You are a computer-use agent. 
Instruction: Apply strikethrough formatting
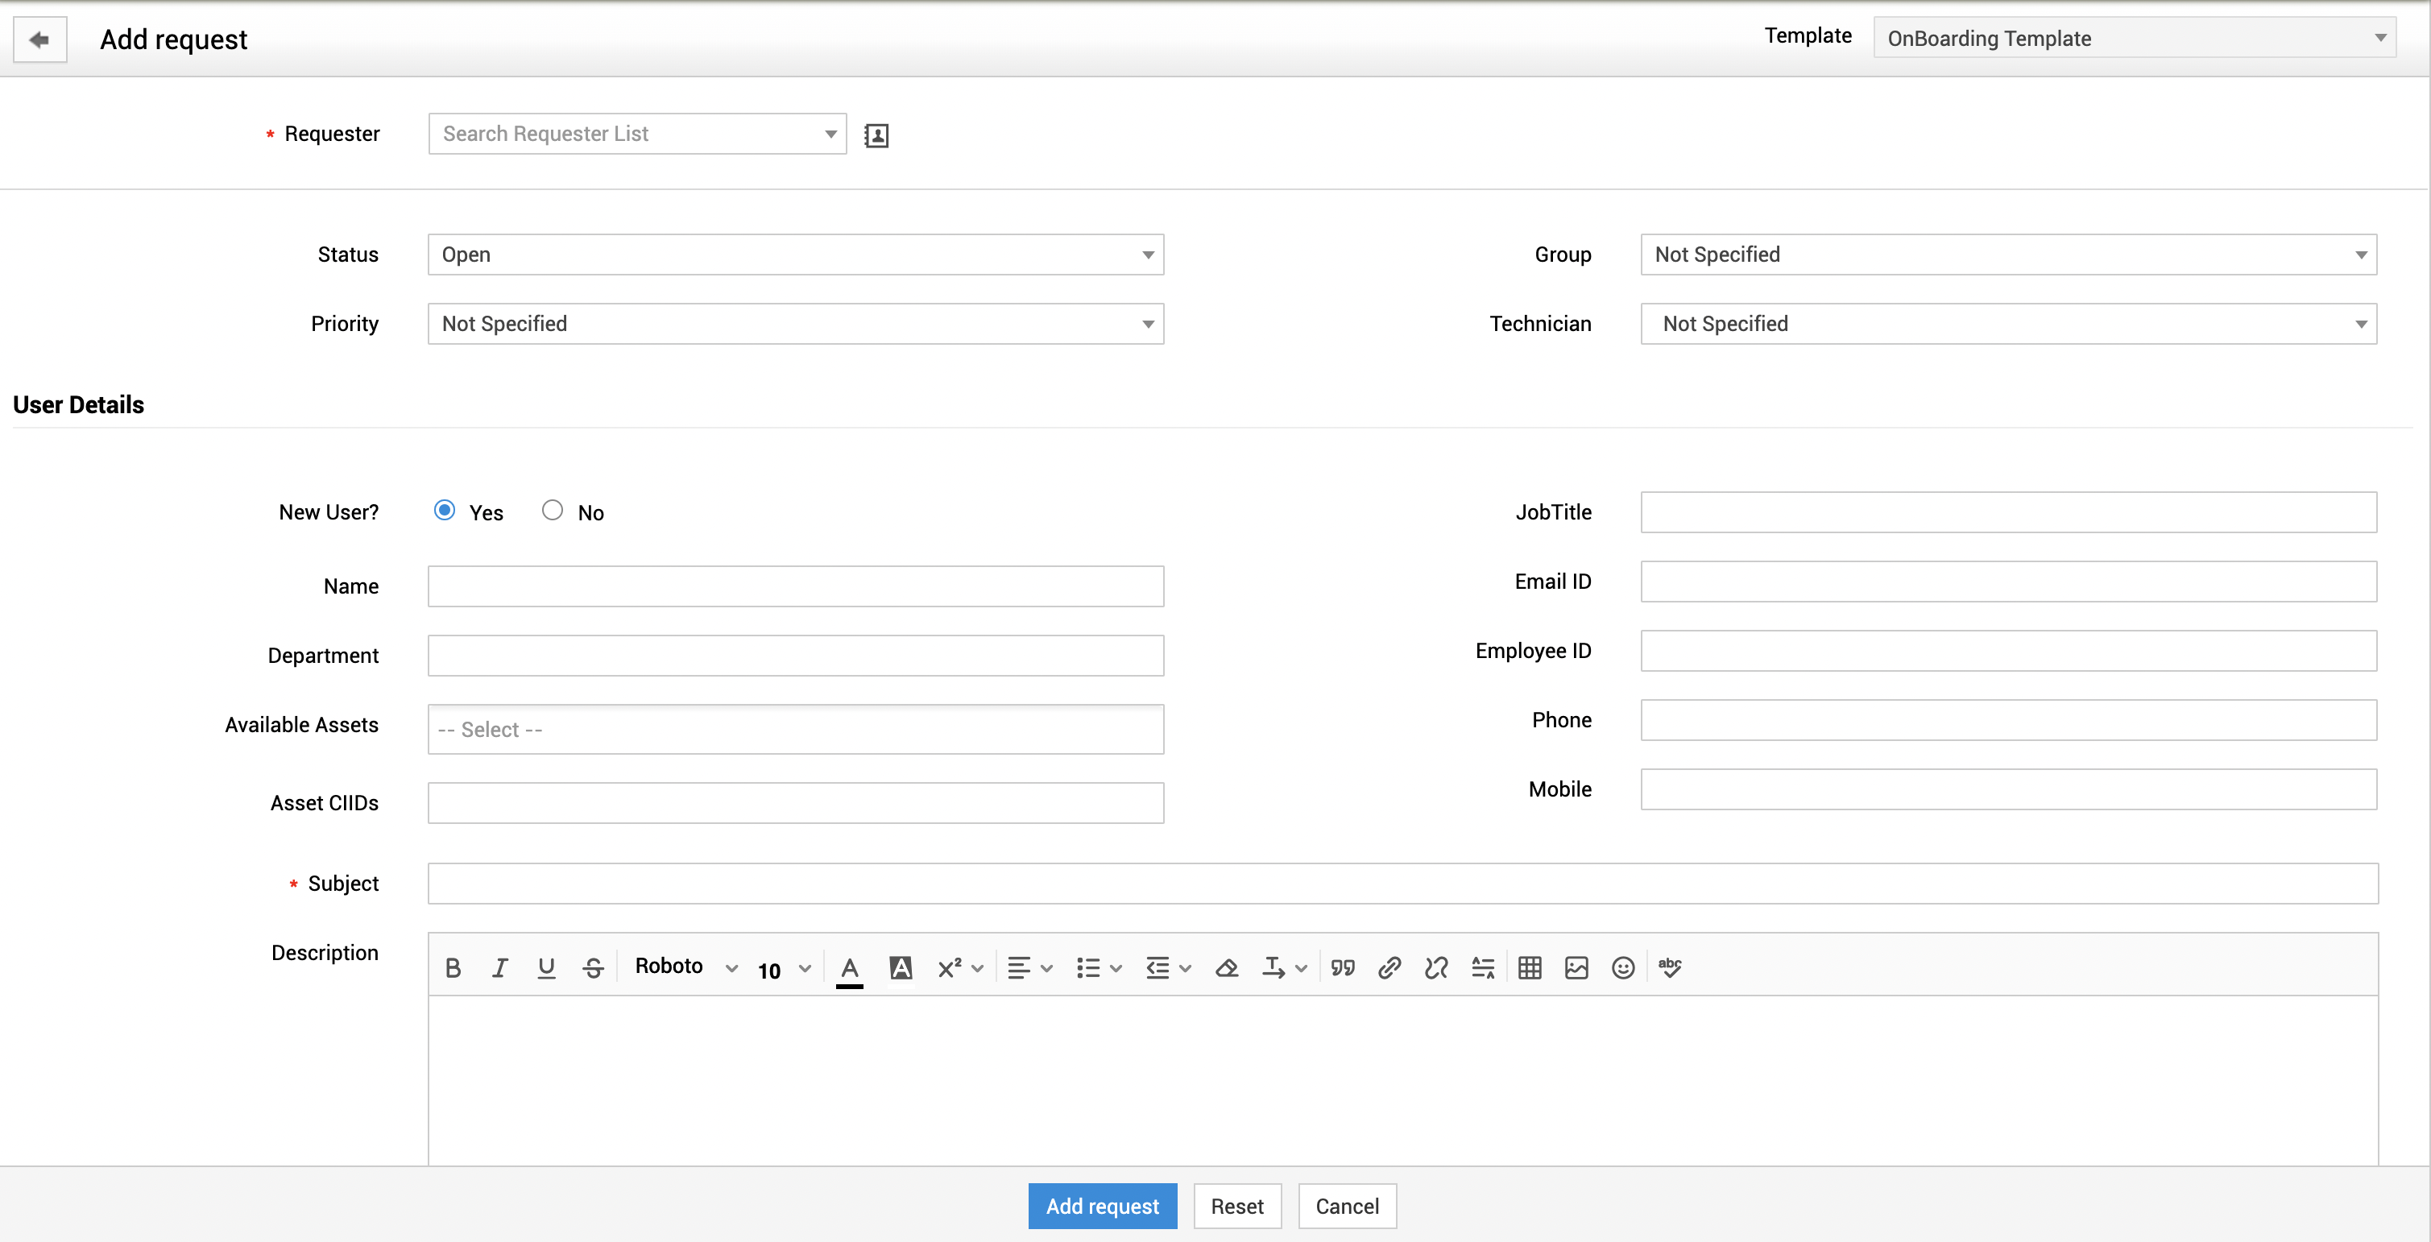click(x=593, y=967)
